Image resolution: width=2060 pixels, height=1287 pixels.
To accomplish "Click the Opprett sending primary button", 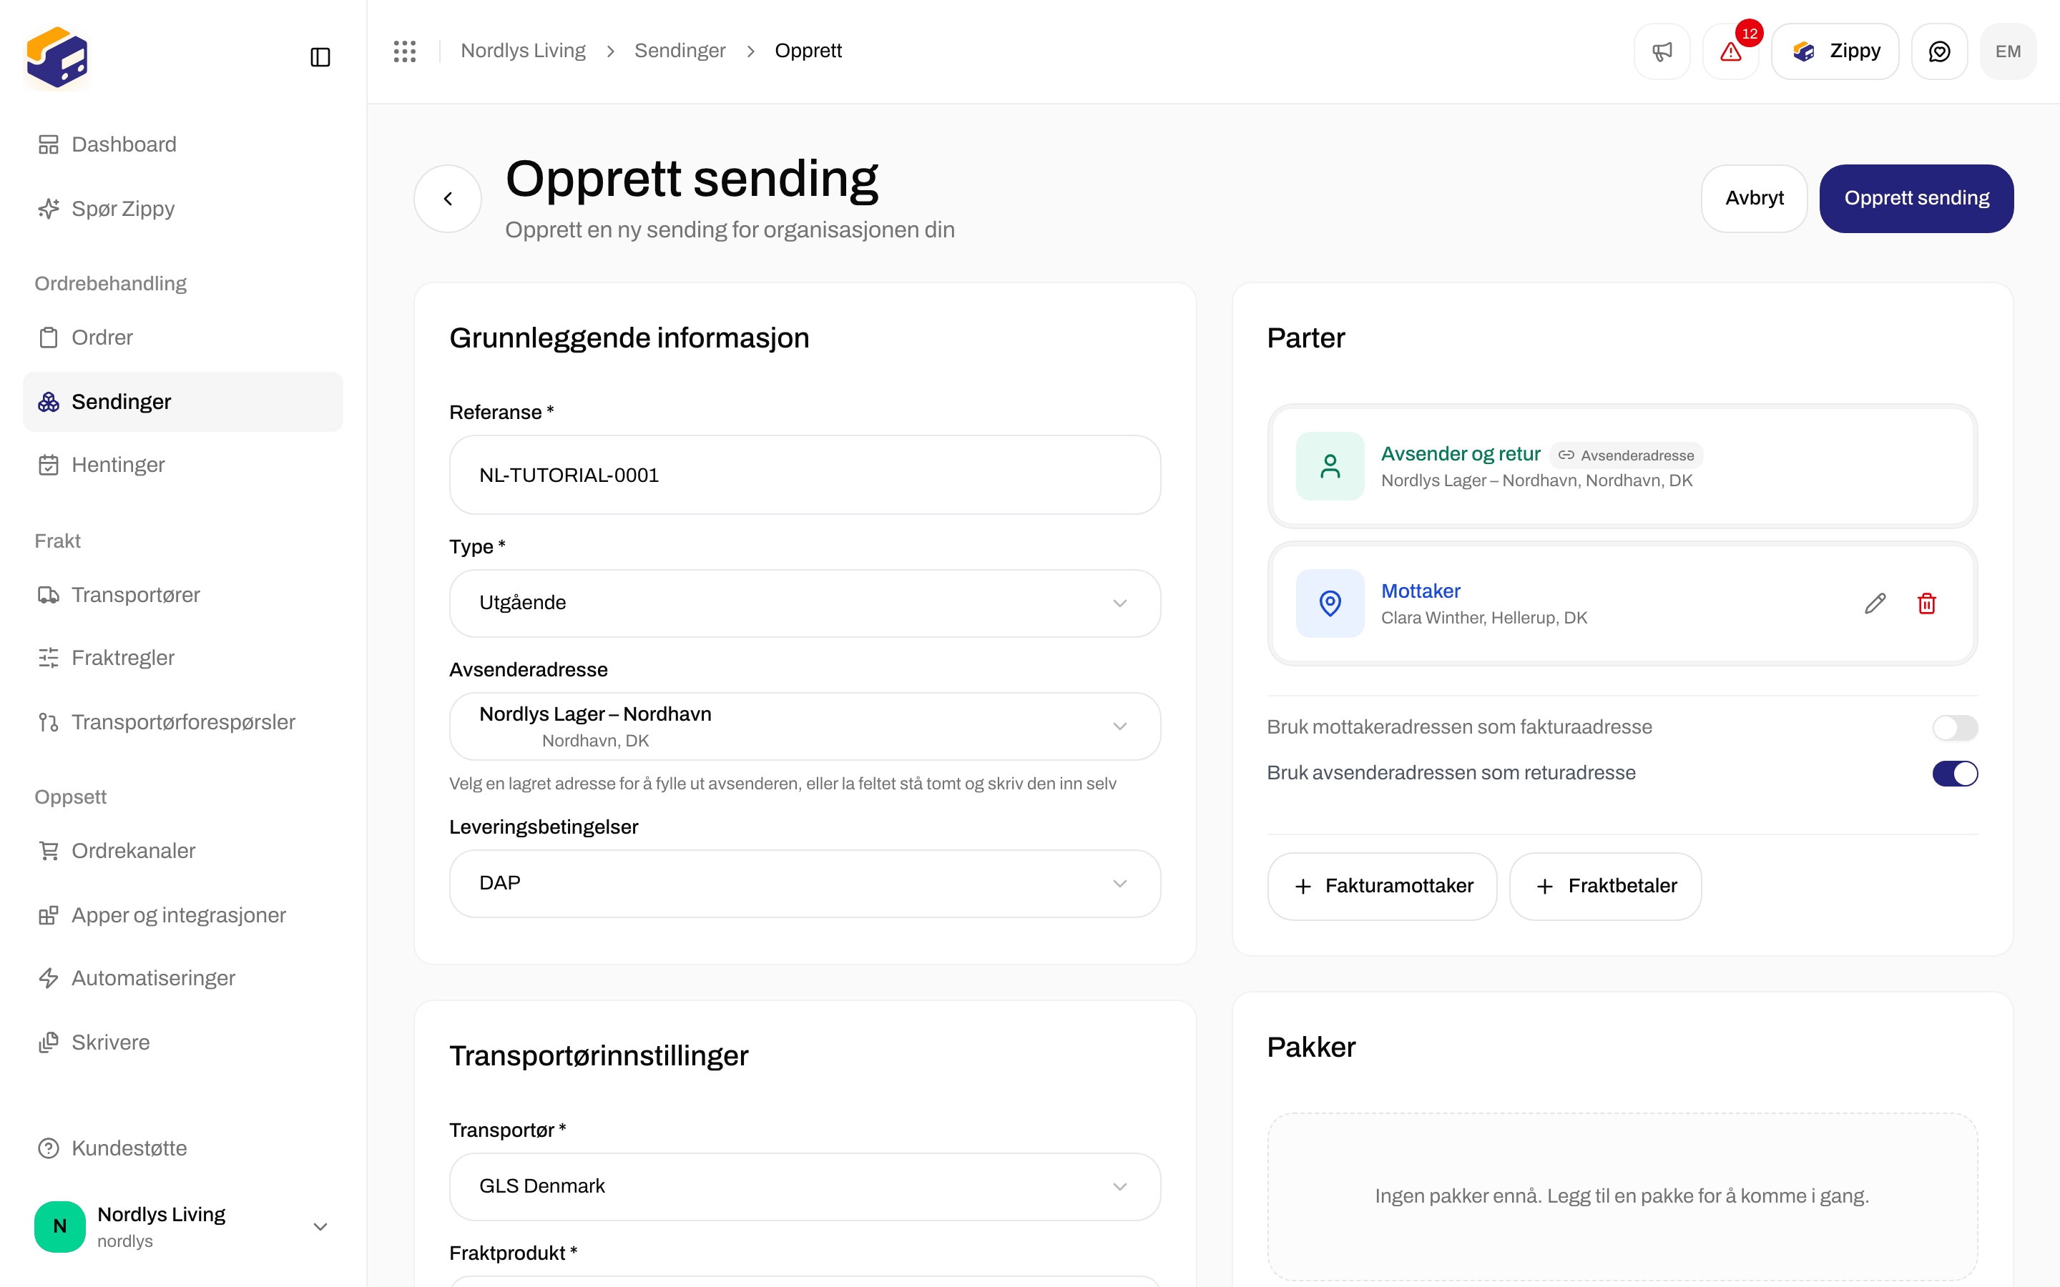I will [x=1916, y=198].
